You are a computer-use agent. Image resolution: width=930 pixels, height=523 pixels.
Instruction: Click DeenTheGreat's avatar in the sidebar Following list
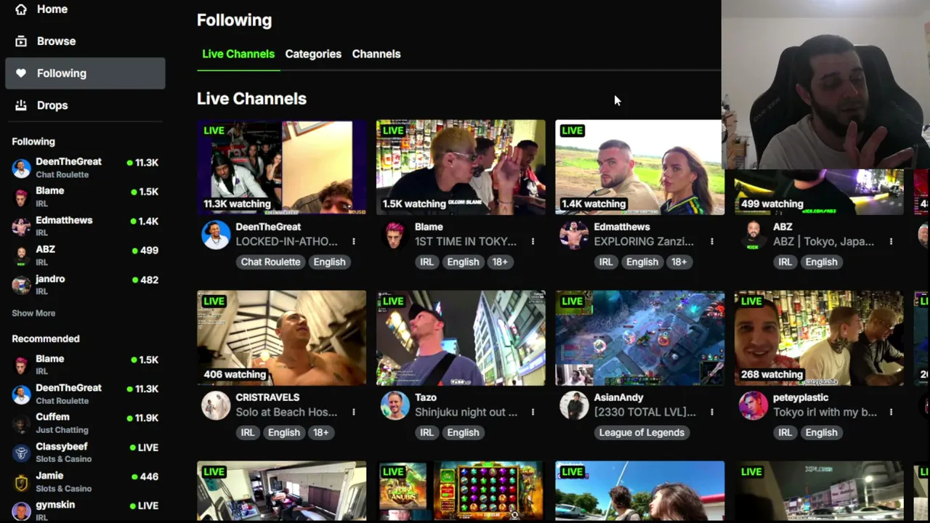coord(21,168)
